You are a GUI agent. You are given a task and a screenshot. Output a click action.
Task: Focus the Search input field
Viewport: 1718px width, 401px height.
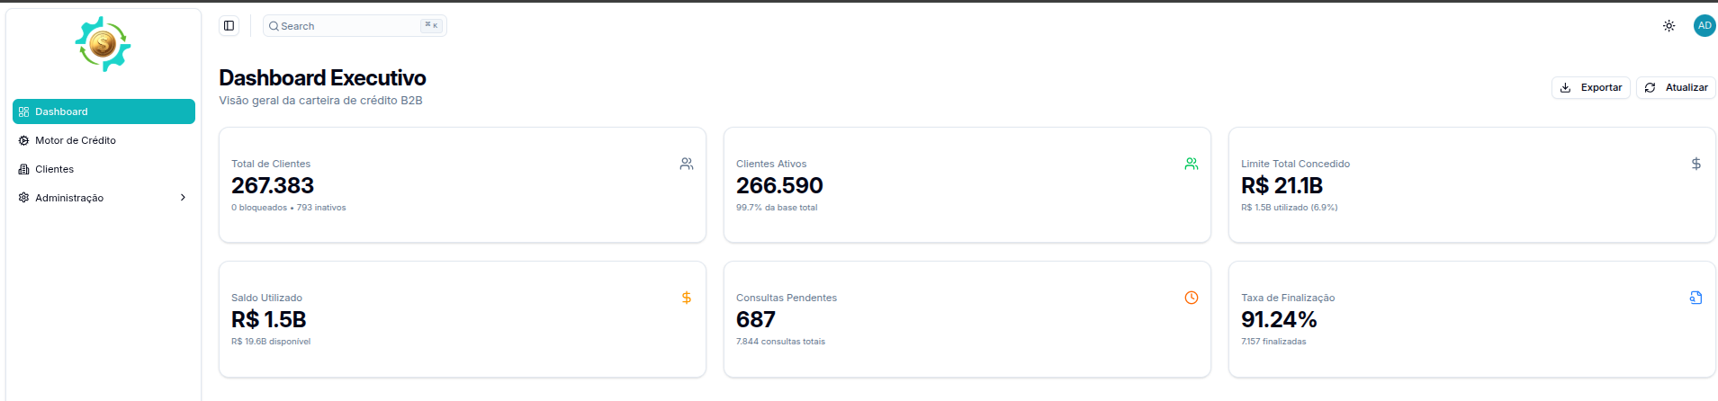(x=355, y=26)
